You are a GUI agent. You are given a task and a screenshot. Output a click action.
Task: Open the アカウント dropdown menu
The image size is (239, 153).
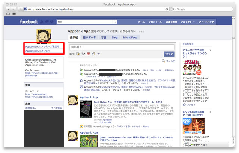pos(187,22)
